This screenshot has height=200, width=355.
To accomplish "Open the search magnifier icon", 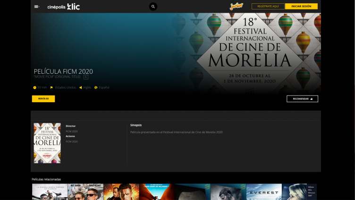I will pyautogui.click(x=153, y=7).
